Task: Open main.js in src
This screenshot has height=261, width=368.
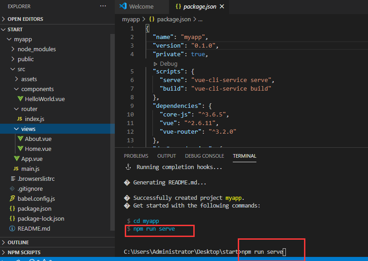Action: (x=30, y=169)
